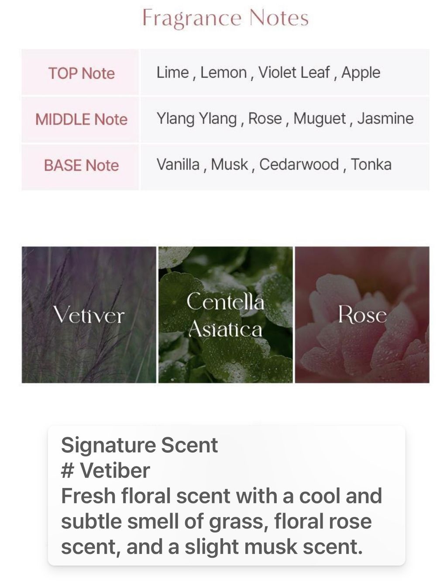Click the word Cedarwood in base notes
This screenshot has height=585, width=447.
tap(299, 165)
